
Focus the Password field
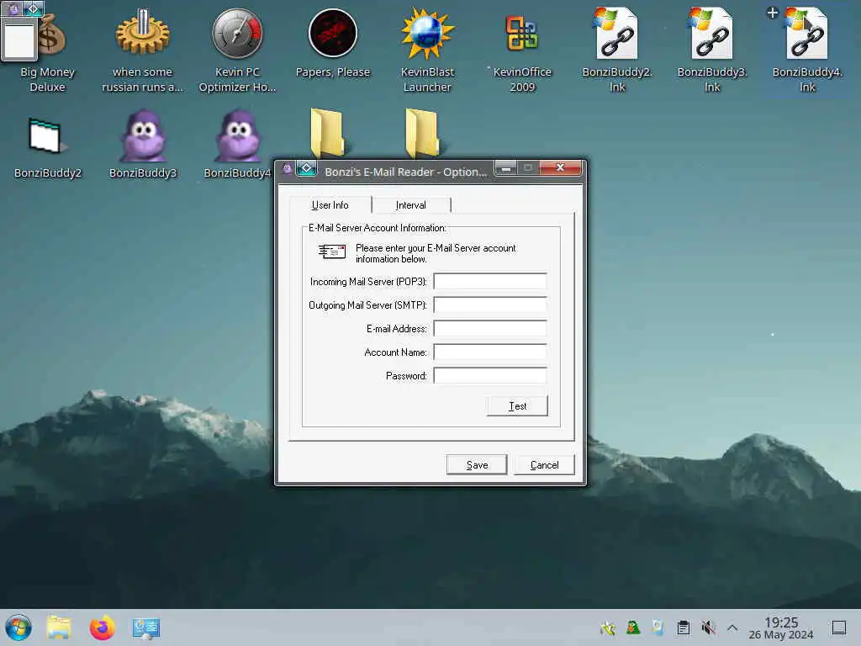[x=490, y=376]
